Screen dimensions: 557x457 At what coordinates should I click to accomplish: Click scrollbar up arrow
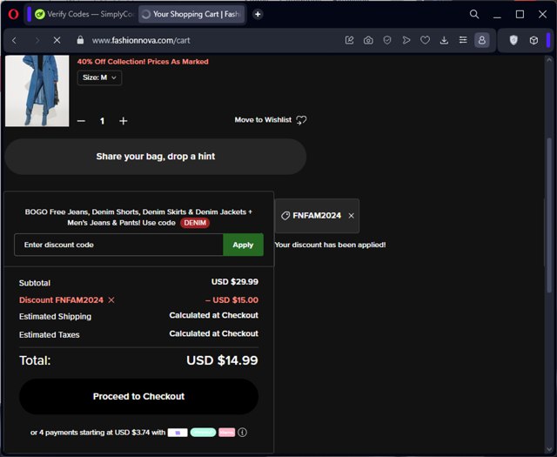coord(549,60)
